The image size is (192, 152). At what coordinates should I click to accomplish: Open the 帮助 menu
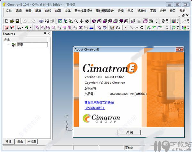coord(182,11)
